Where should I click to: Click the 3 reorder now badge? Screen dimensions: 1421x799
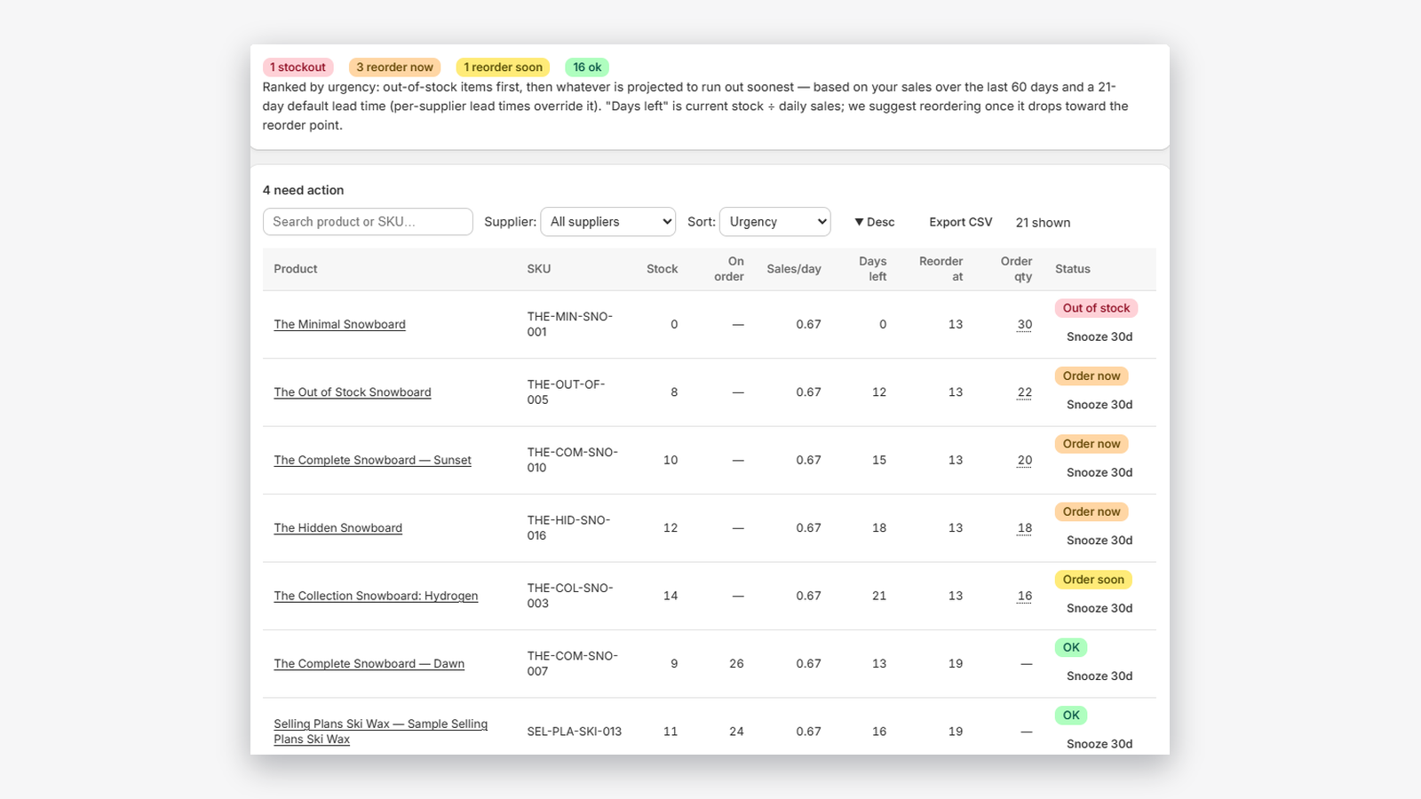coord(395,67)
